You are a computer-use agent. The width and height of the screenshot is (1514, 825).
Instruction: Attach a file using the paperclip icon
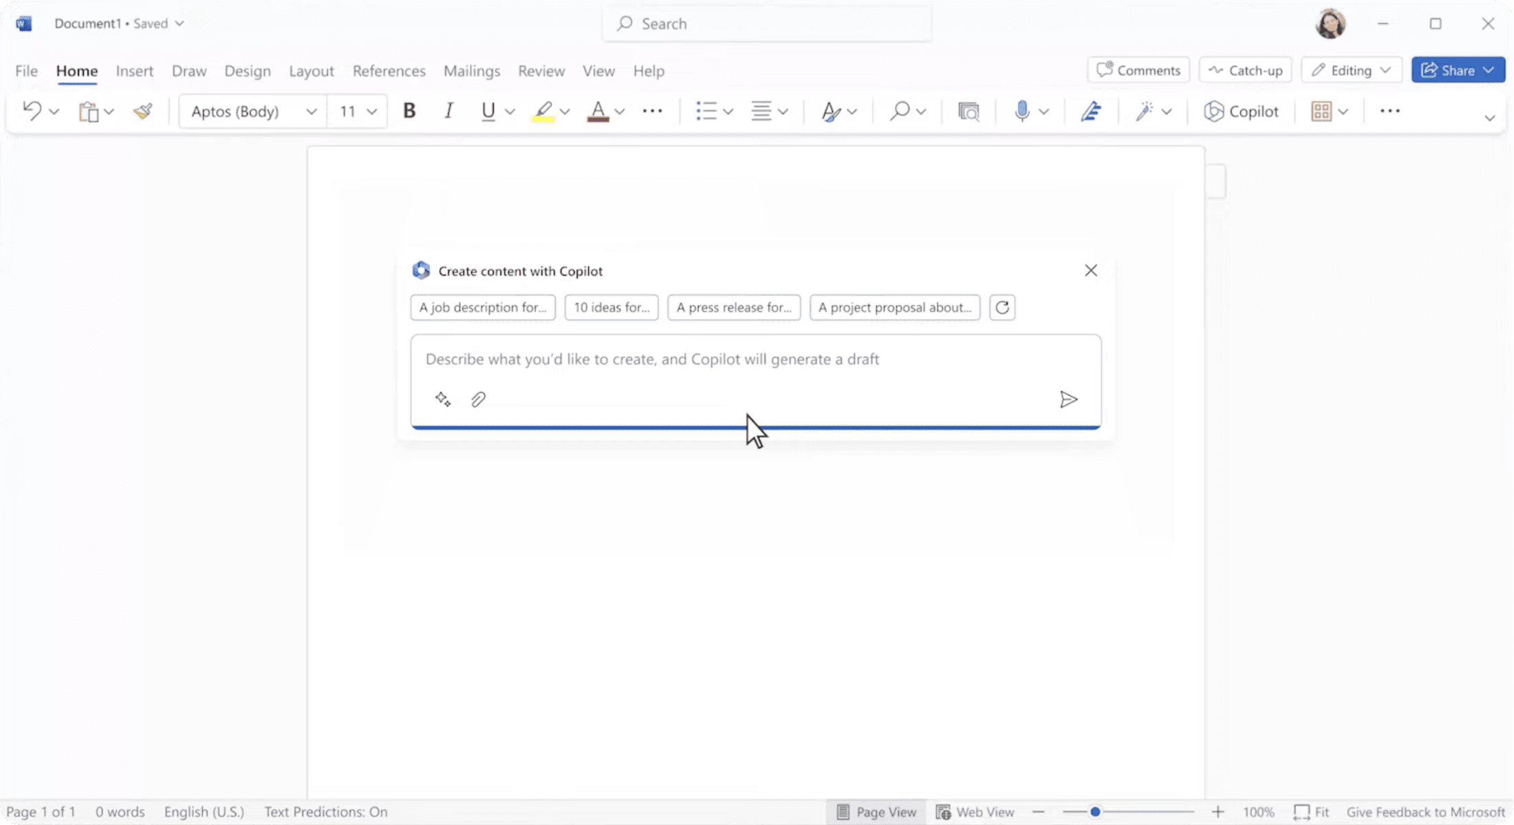click(x=477, y=399)
